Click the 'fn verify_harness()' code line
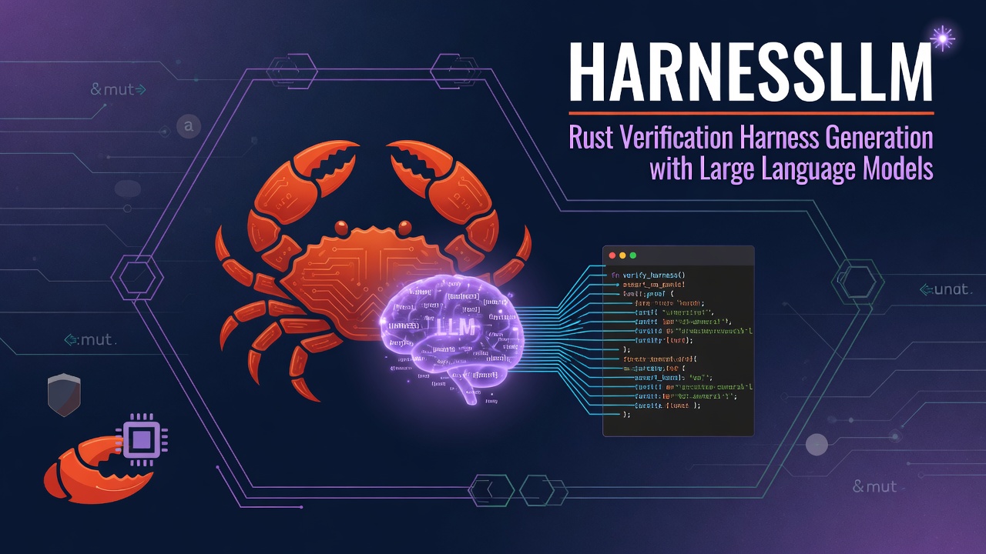Screen dimensions: 986x554 coord(648,275)
